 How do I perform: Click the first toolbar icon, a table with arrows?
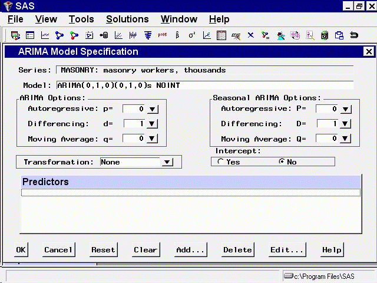[x=15, y=35]
